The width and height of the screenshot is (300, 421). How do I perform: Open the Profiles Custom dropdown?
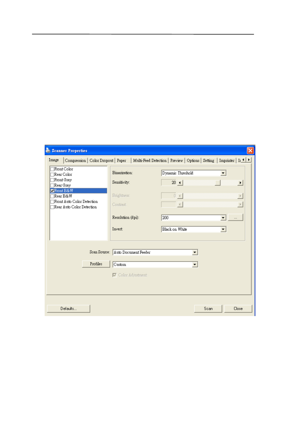(195, 265)
